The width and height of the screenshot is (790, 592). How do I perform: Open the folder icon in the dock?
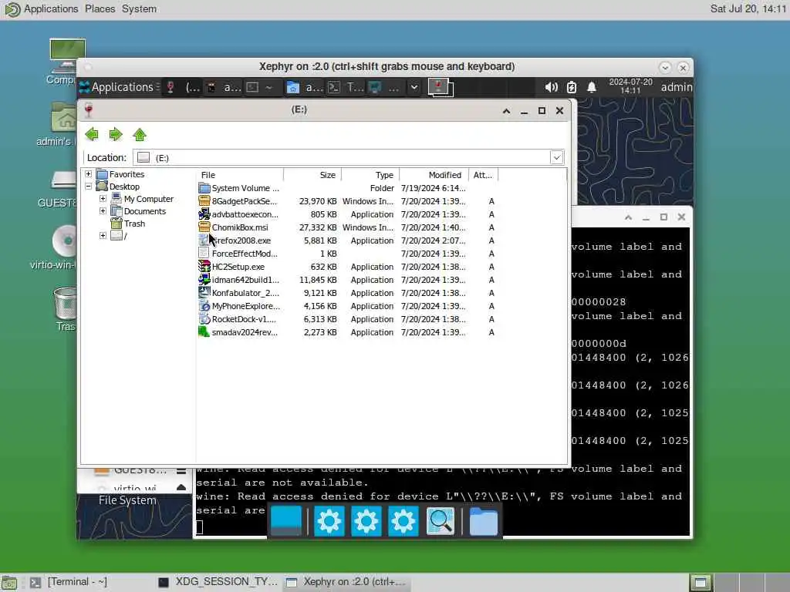[x=484, y=521]
